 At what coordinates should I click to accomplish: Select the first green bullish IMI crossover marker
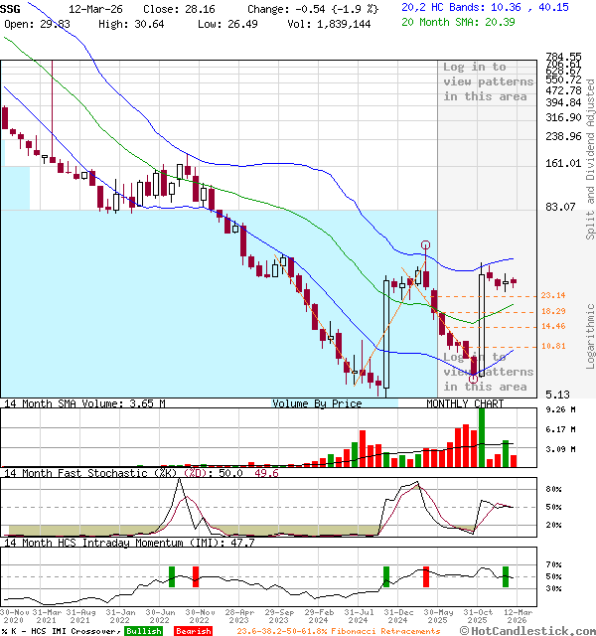pos(172,575)
